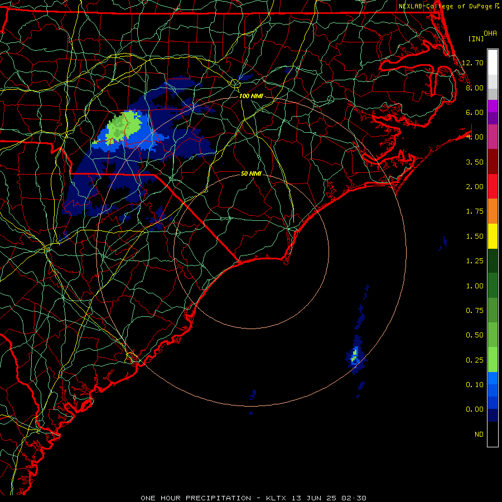Click the 0.75 legend value
This screenshot has width=502, height=502.
click(475, 311)
